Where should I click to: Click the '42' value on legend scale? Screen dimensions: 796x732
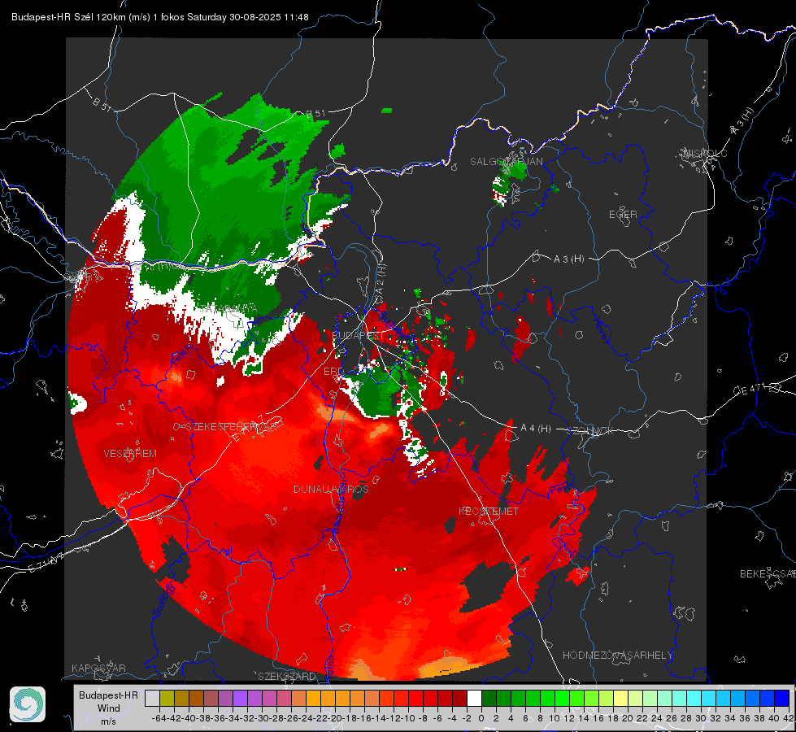tap(789, 718)
